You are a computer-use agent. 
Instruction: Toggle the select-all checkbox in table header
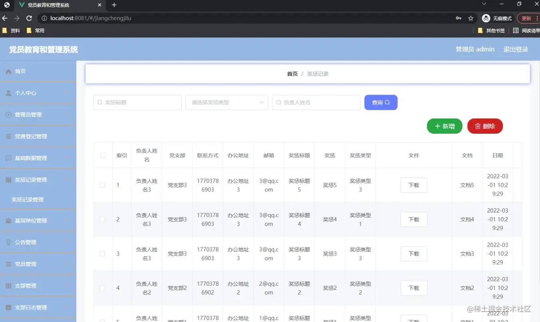[x=103, y=156]
